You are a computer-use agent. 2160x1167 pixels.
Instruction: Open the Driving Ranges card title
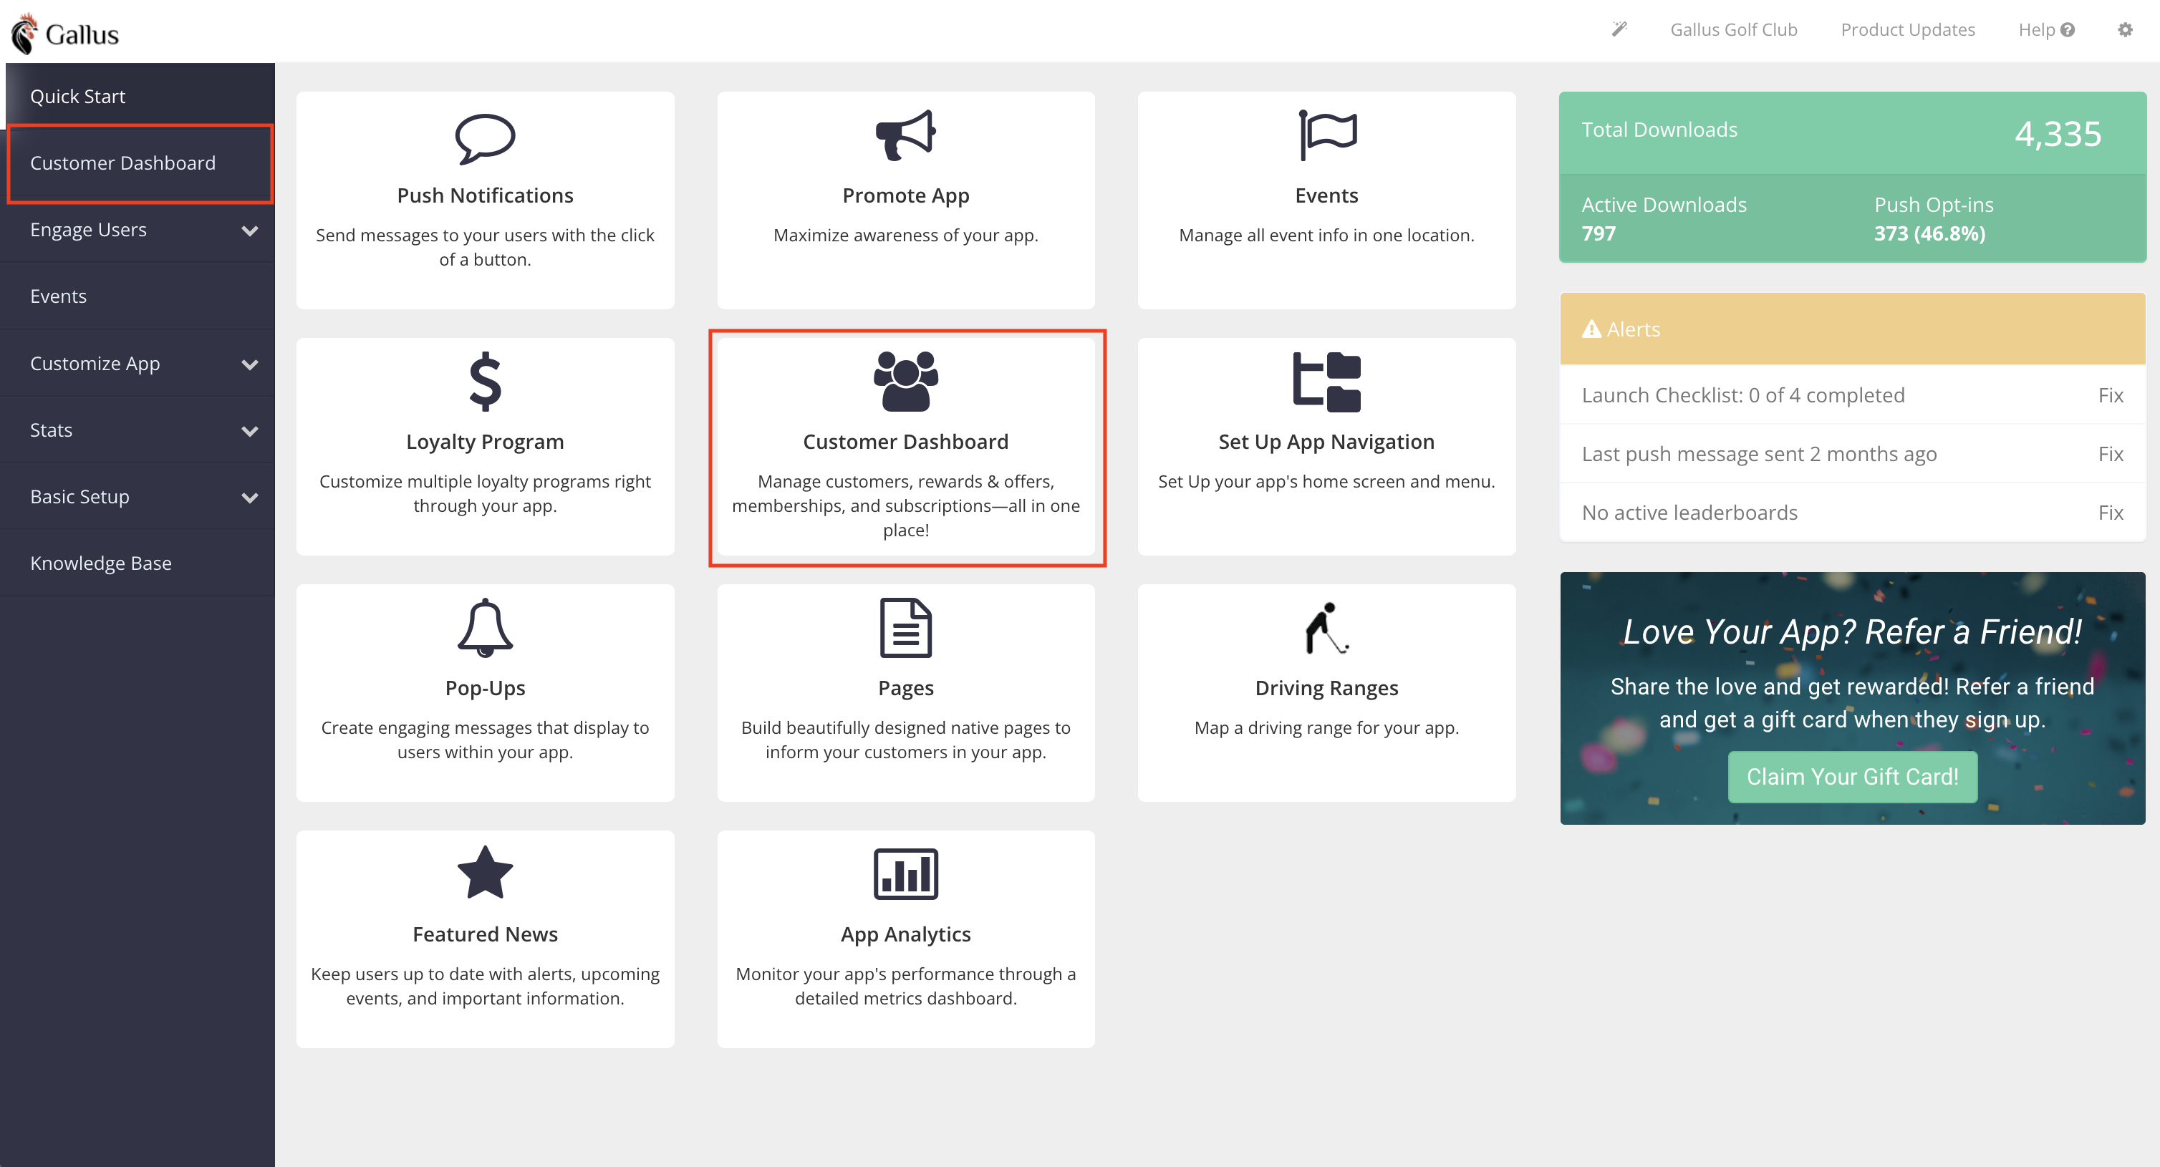coord(1326,688)
